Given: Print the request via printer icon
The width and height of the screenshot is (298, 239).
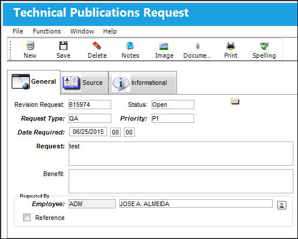Looking at the screenshot, I should 231,46.
